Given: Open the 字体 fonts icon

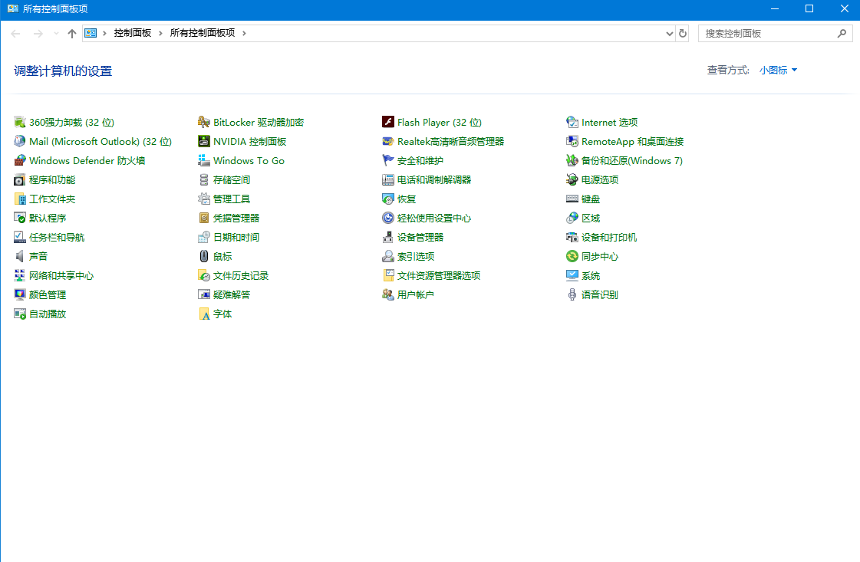Looking at the screenshot, I should point(204,314).
